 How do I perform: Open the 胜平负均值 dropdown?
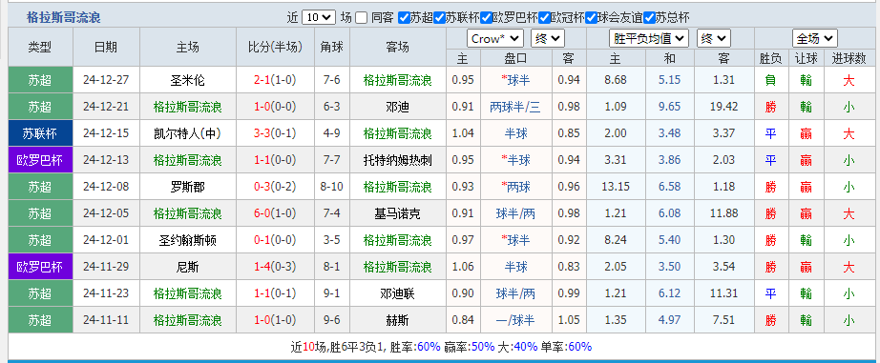[x=649, y=39]
